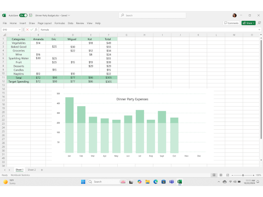Click the scroll down arrow of vertical scrollbar

coord(261,160)
